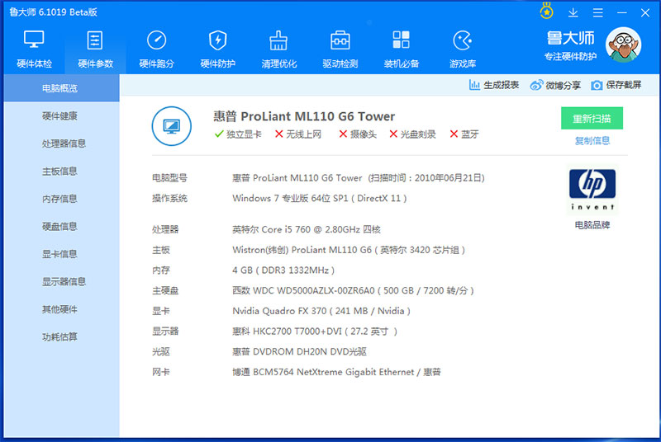
Task: Select 内存信息 in the sidebar
Action: pos(61,199)
